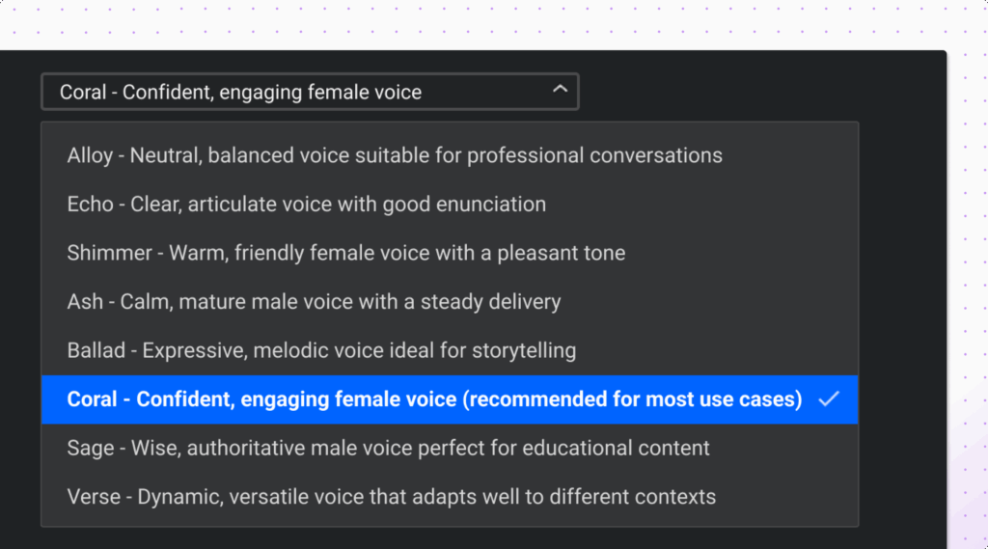Choose the voice perfect for educational content
Image resolution: width=988 pixels, height=549 pixels.
click(x=388, y=448)
